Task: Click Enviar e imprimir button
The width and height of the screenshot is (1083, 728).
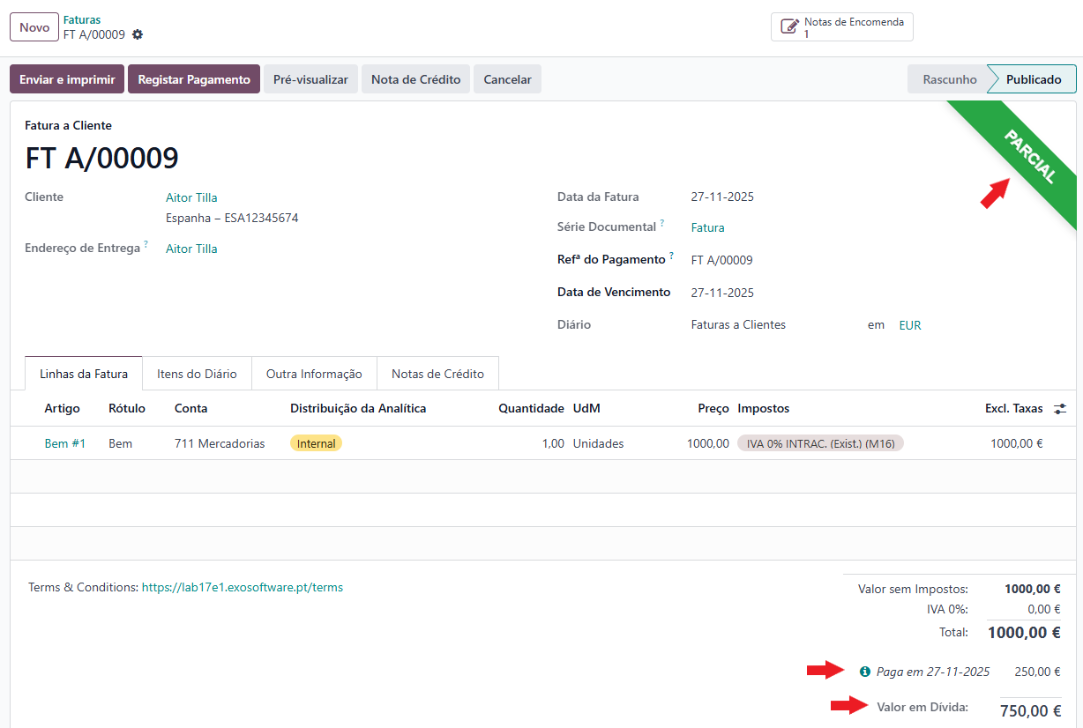Action: [67, 79]
